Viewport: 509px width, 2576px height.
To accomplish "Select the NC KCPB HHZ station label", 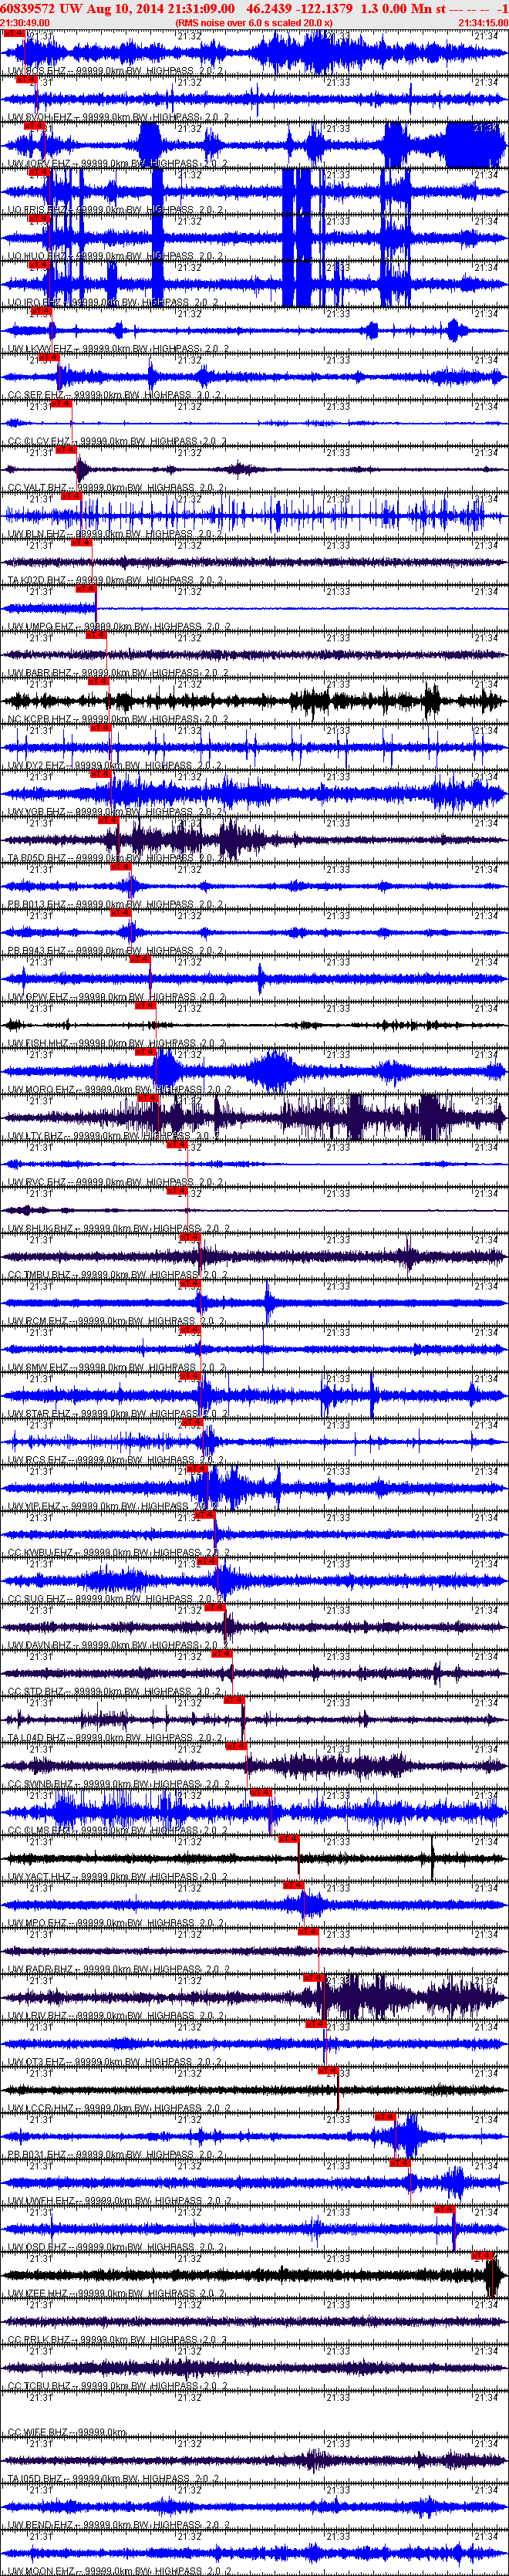I will pos(117,719).
